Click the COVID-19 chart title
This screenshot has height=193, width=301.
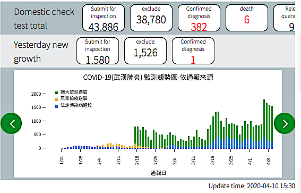click(148, 78)
